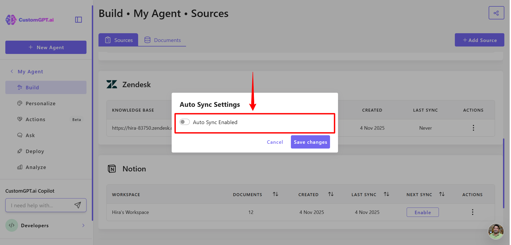Open the Personalize section

[46, 103]
